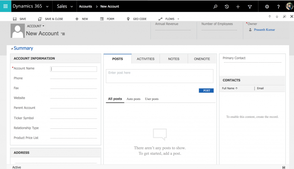Click the quick create plus icon
This screenshot has width=294, height=169.
pyautogui.click(x=238, y=6)
